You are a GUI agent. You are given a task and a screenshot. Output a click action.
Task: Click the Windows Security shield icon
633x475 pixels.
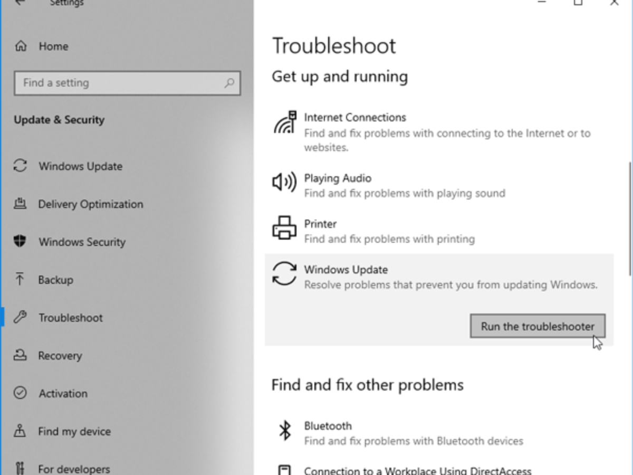tap(20, 242)
